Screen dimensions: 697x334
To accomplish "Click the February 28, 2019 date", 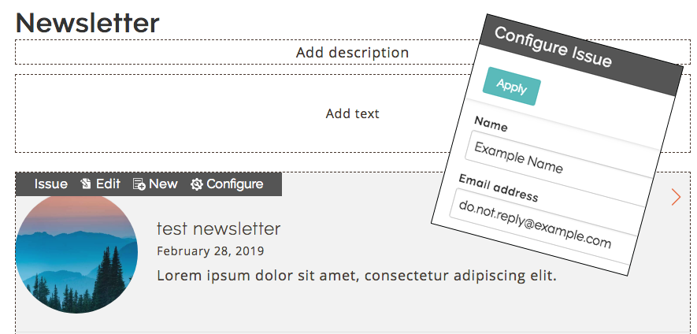I will coord(210,251).
